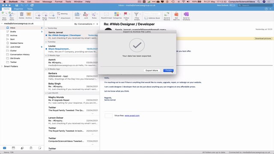
Task: Click the Spotlight search icon in menu bar
Action: 259,2
